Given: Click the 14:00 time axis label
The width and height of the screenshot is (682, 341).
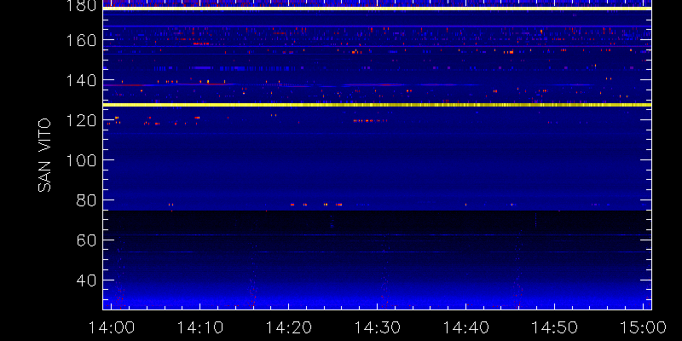Looking at the screenshot, I should click(112, 327).
